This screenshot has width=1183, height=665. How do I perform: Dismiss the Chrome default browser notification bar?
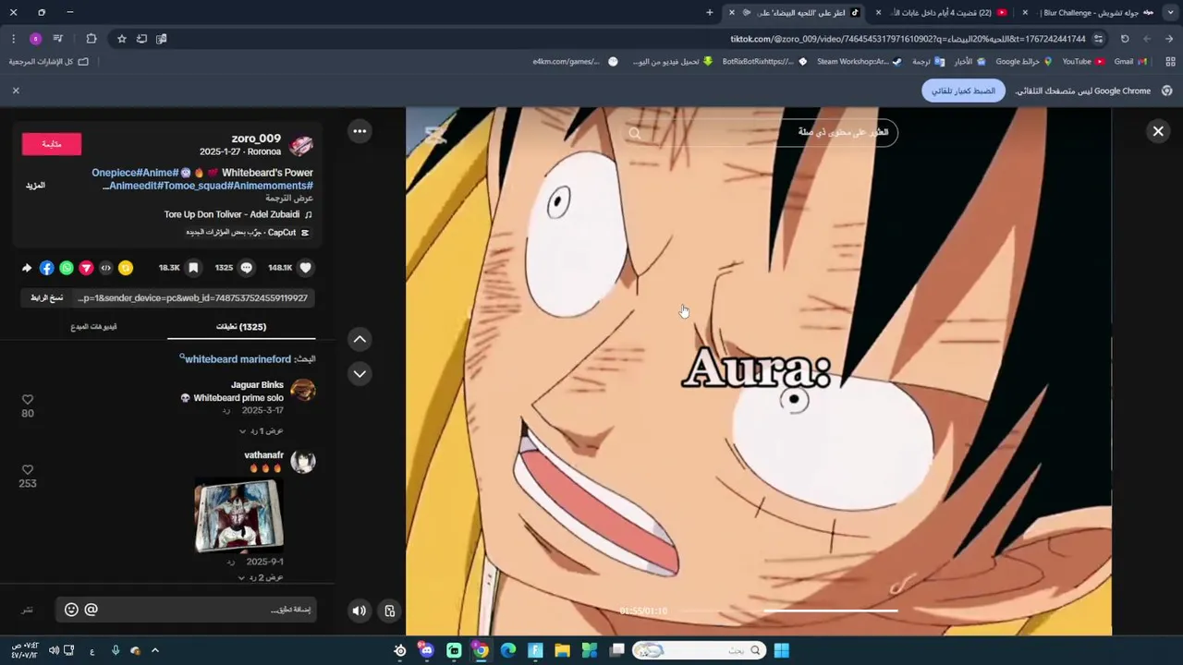tap(16, 91)
